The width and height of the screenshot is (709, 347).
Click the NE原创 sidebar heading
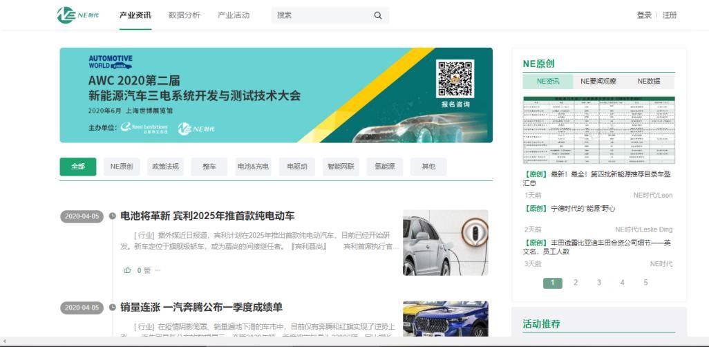pyautogui.click(x=538, y=64)
